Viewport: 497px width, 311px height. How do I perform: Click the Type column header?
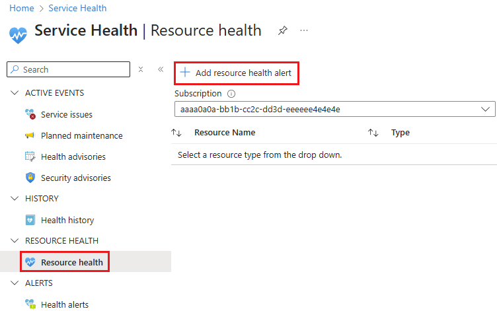point(401,132)
